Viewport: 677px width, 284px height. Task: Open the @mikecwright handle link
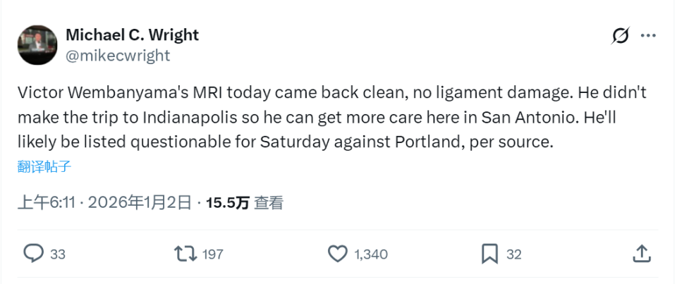(117, 55)
